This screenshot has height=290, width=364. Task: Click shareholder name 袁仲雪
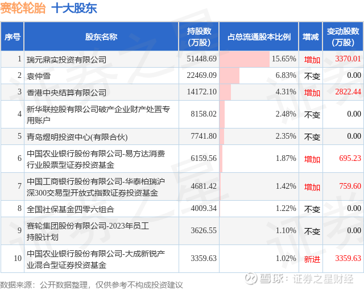click(x=39, y=76)
